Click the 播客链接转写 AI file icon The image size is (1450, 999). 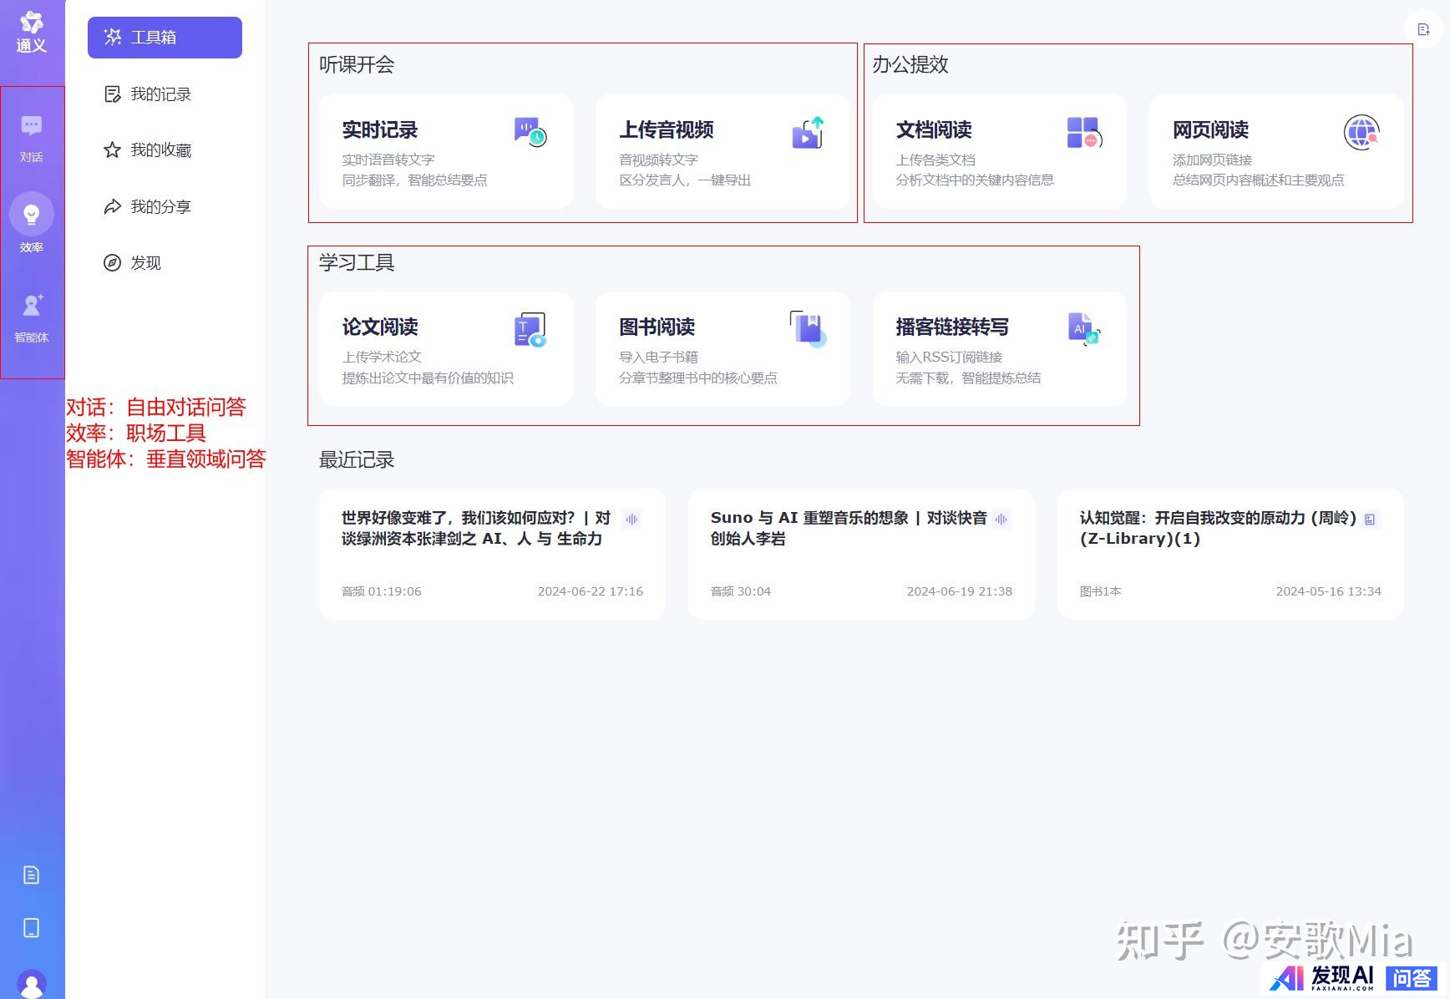(1084, 329)
